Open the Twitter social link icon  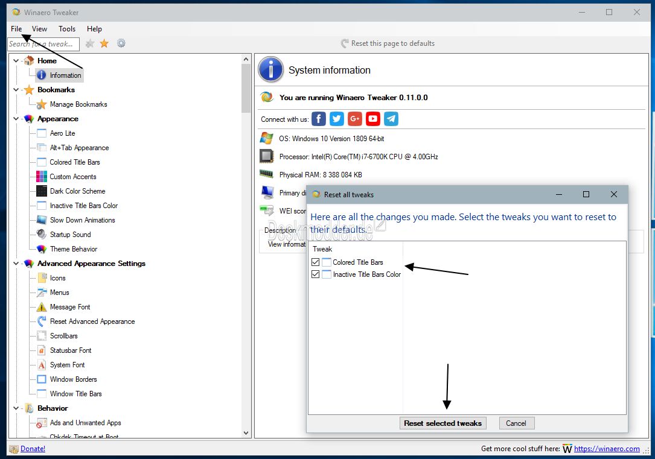(x=337, y=119)
